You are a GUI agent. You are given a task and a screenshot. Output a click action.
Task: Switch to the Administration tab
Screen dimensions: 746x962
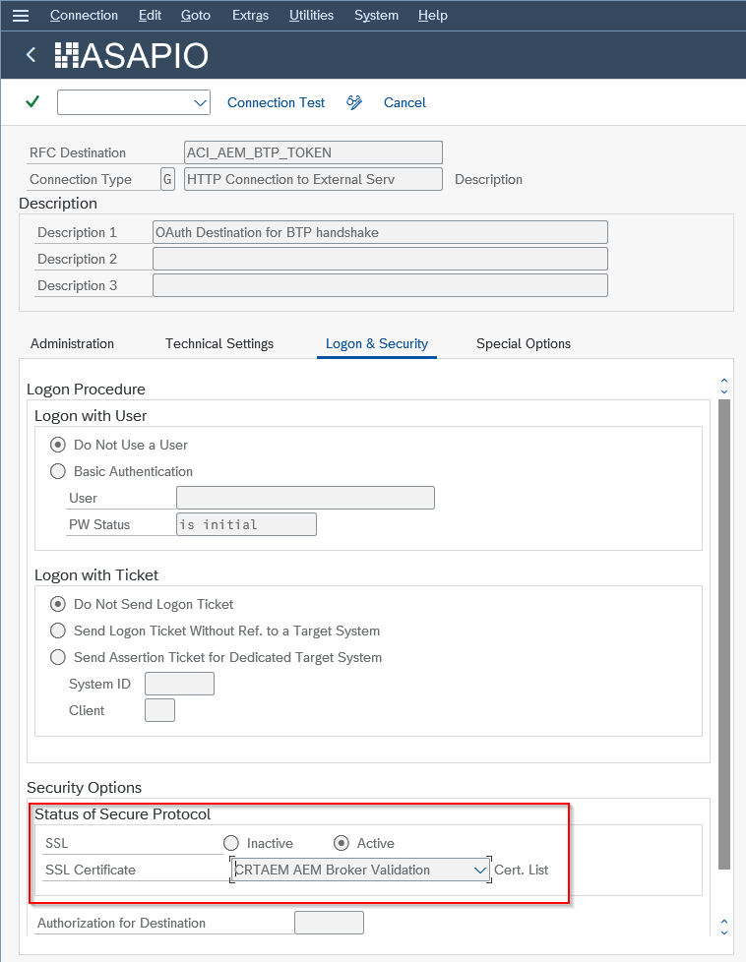(x=73, y=343)
